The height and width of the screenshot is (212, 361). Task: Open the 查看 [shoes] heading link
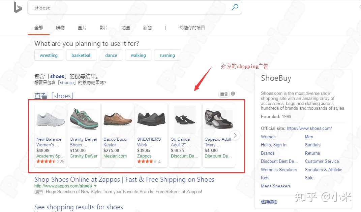click(54, 96)
